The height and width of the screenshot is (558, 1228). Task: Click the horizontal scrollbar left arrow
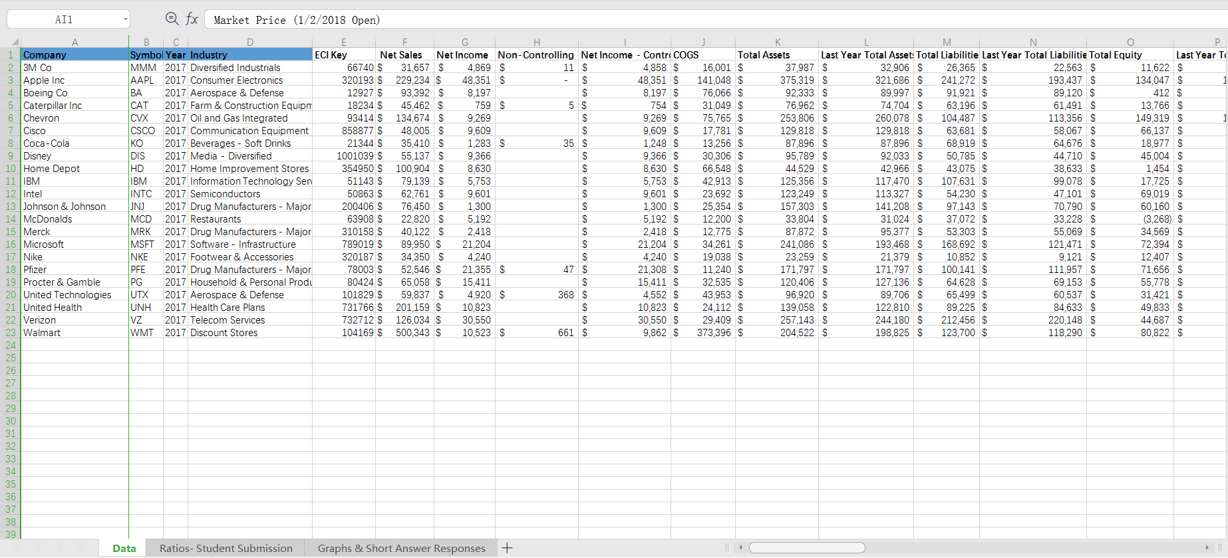click(x=740, y=548)
